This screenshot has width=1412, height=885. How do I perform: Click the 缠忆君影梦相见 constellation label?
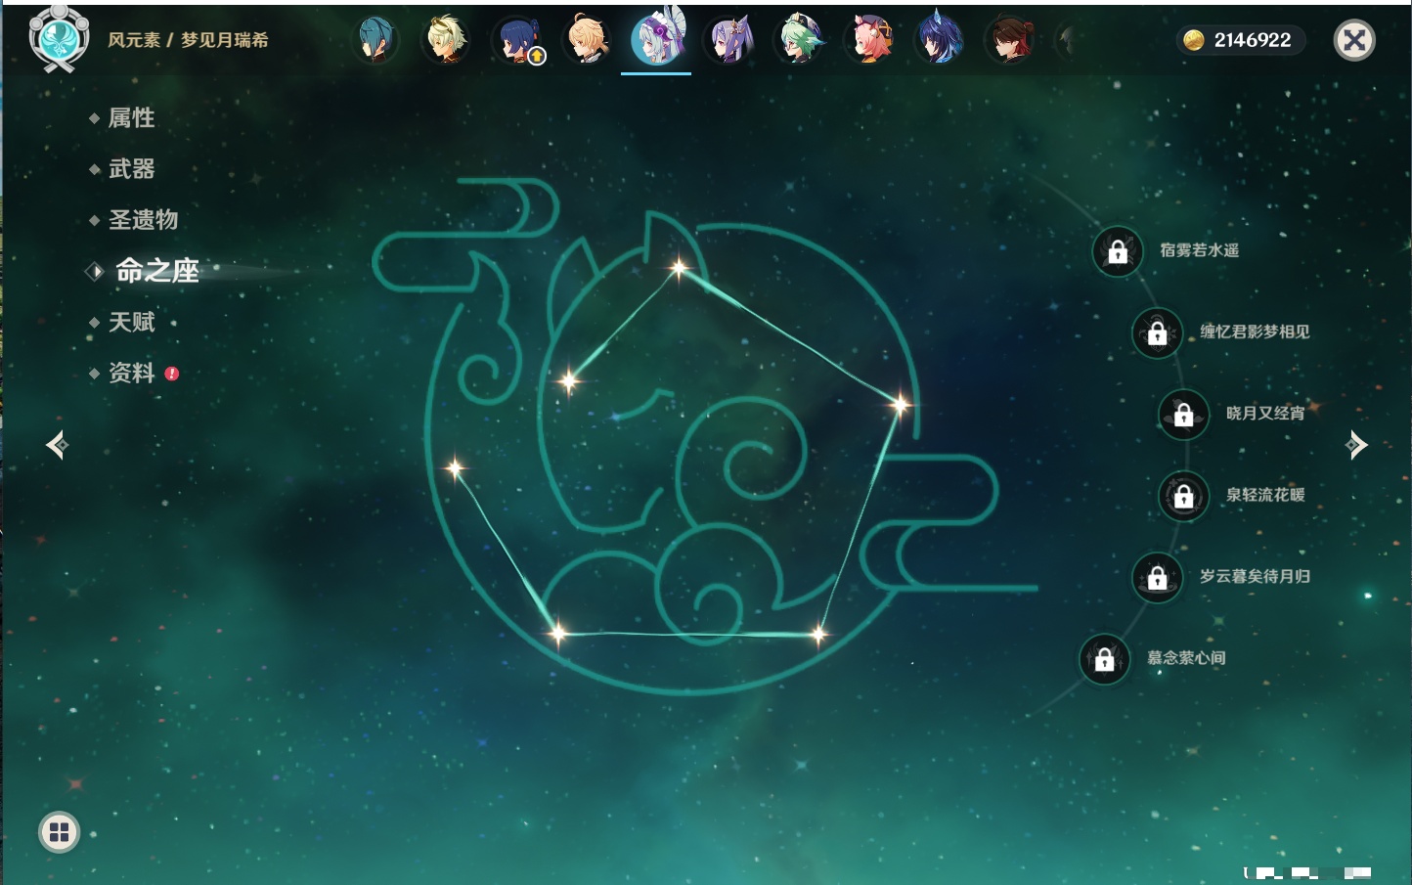click(1256, 332)
